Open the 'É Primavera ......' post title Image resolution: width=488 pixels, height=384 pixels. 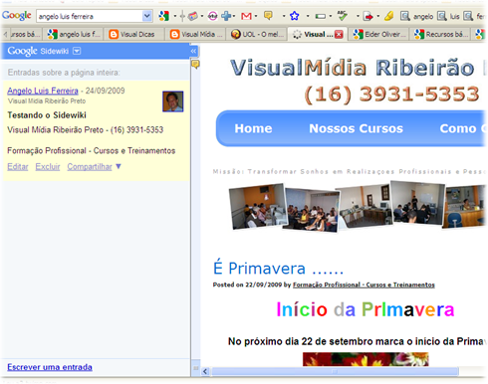tap(278, 268)
